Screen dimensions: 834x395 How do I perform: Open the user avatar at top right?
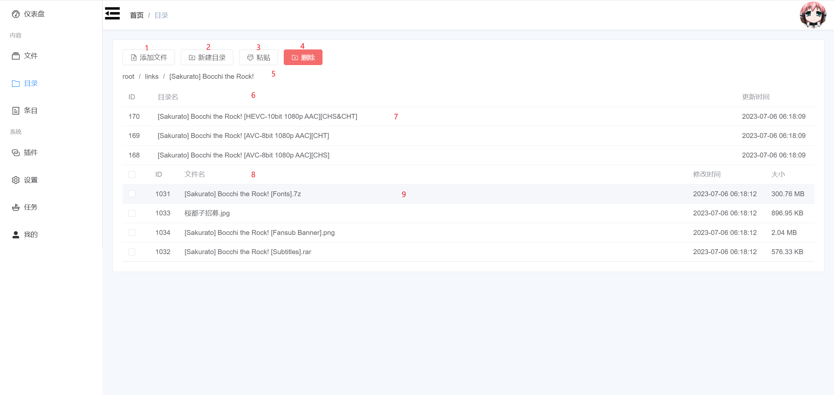click(x=813, y=15)
